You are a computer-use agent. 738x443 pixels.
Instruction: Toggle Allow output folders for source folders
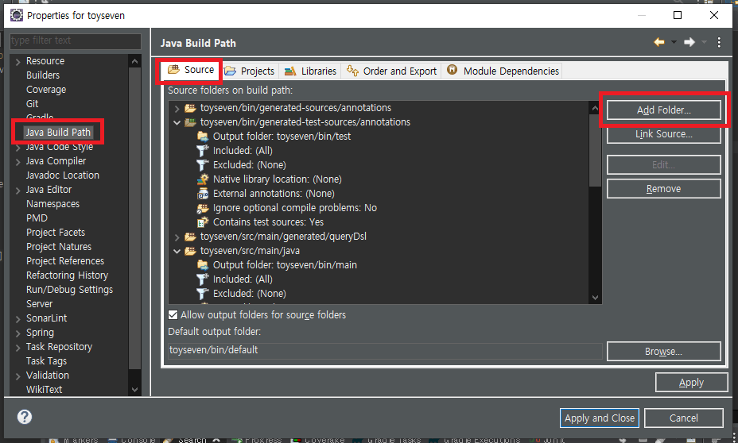click(173, 314)
